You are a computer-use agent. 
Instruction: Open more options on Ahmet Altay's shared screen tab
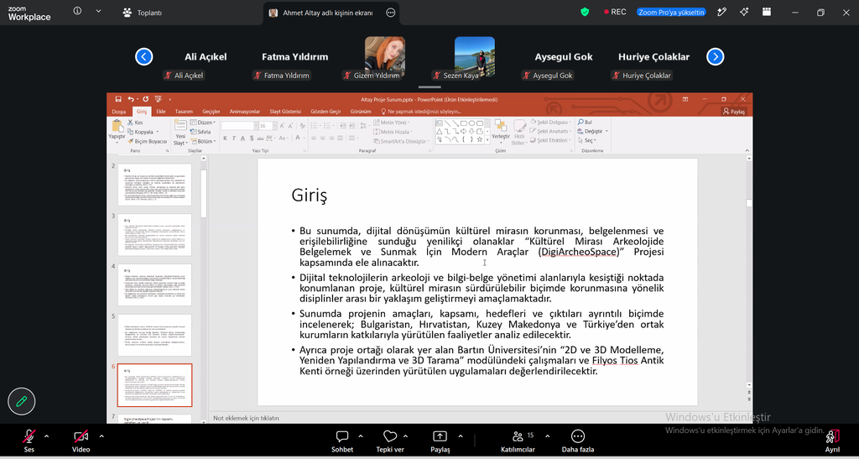click(x=390, y=13)
